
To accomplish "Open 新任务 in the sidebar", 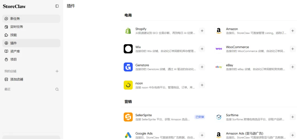I will (x=31, y=19).
